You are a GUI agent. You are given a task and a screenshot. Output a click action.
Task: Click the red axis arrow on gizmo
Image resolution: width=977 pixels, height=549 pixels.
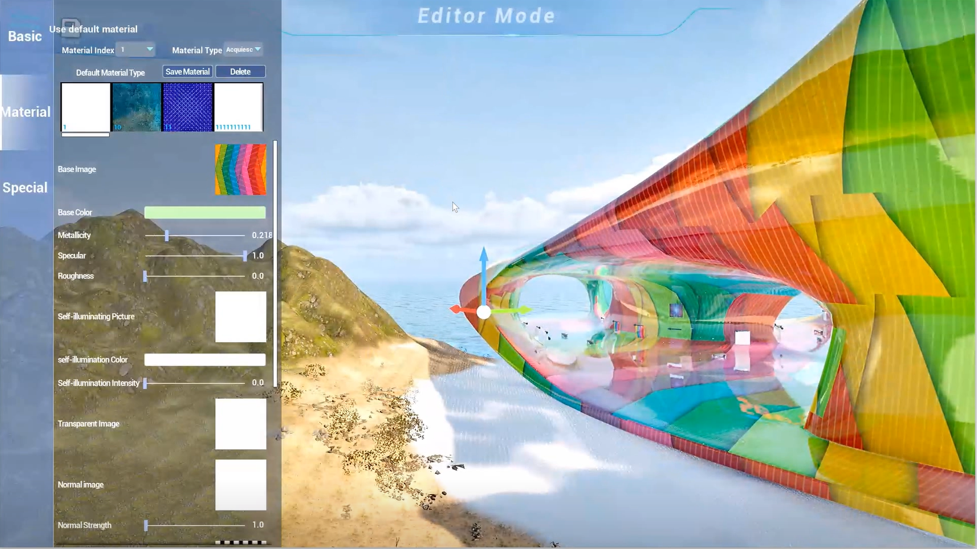tap(457, 310)
